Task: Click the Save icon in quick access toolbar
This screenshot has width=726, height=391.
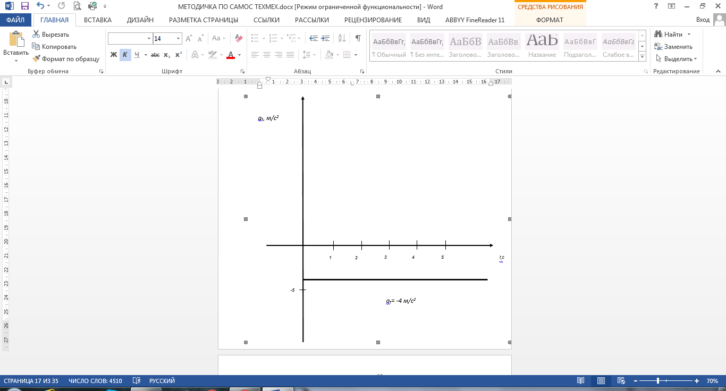Action: (x=25, y=6)
